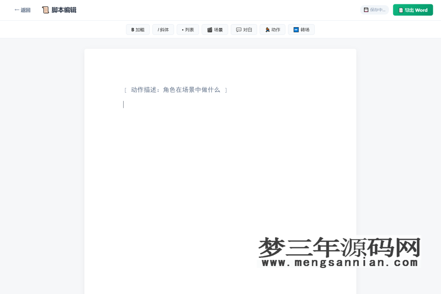Toggle bullet list formatting
Screen dimensions: 441x294
click(x=188, y=29)
